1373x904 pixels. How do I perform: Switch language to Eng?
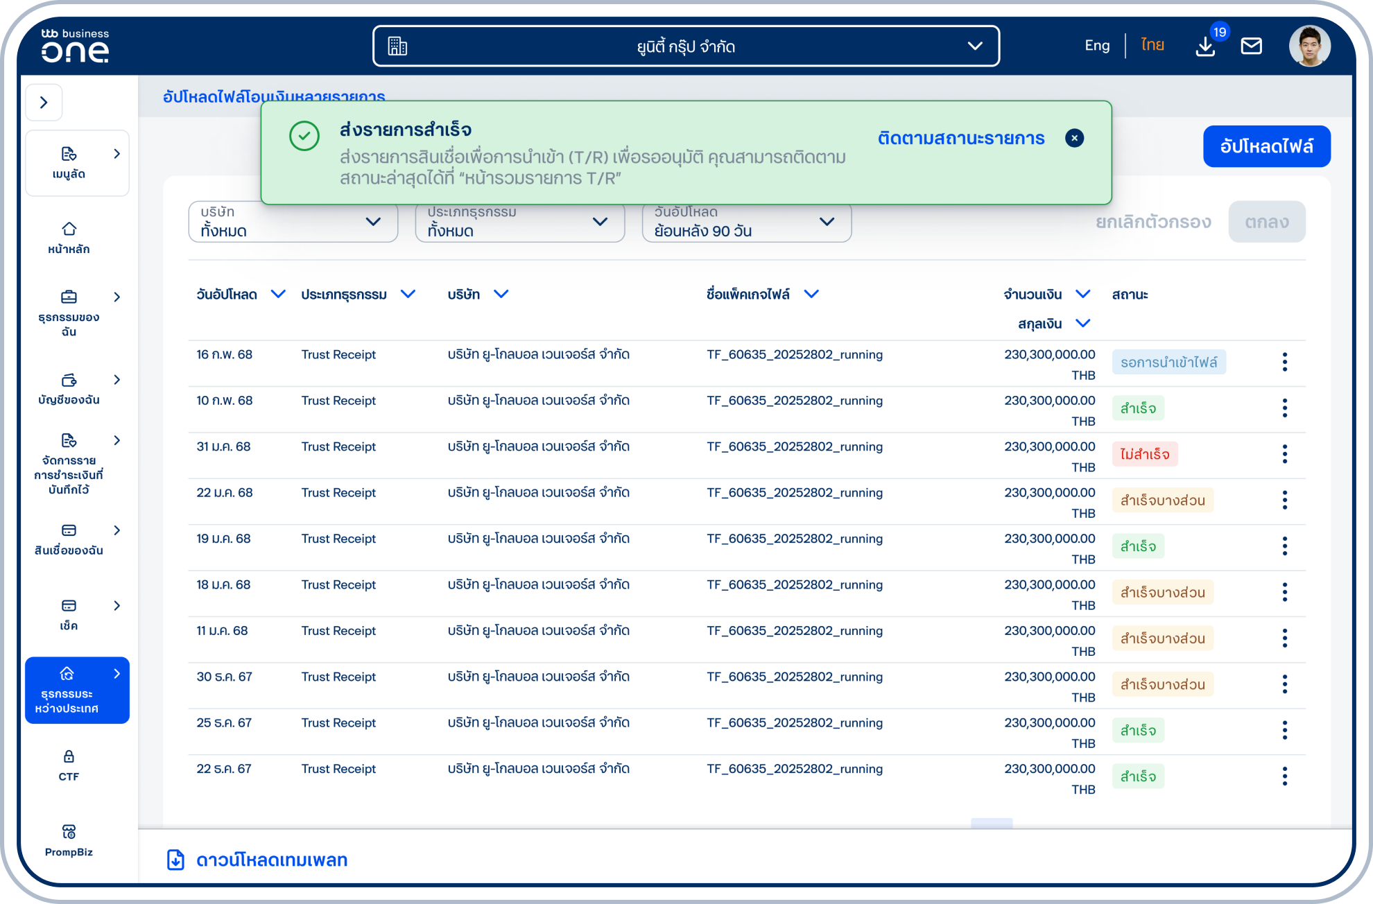point(1096,46)
